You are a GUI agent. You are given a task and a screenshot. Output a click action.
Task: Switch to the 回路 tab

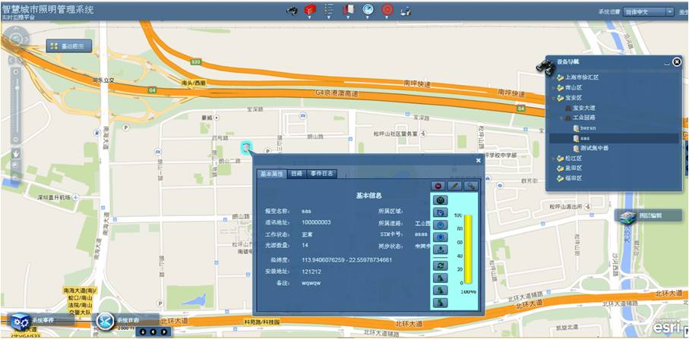[296, 174]
